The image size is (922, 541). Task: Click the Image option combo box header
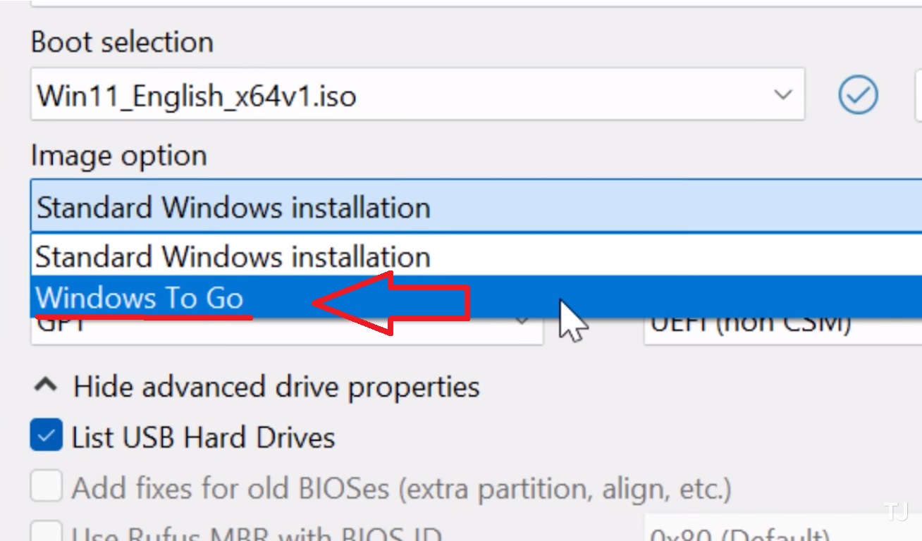476,207
